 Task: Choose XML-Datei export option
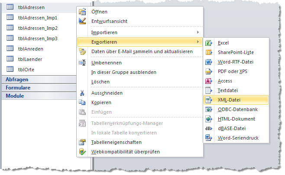[236, 100]
